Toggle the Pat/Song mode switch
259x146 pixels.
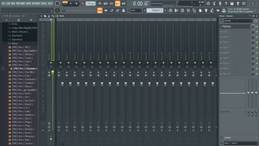(65, 3)
